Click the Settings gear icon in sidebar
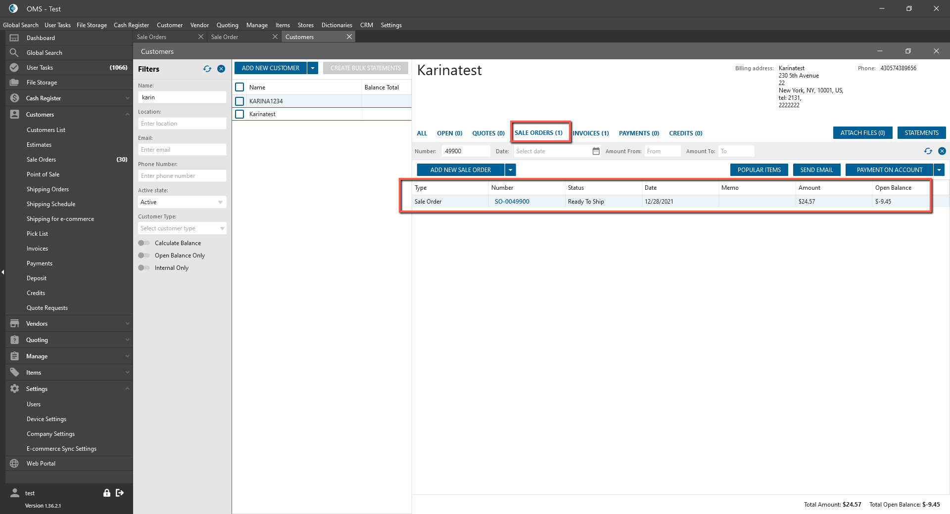 point(14,389)
